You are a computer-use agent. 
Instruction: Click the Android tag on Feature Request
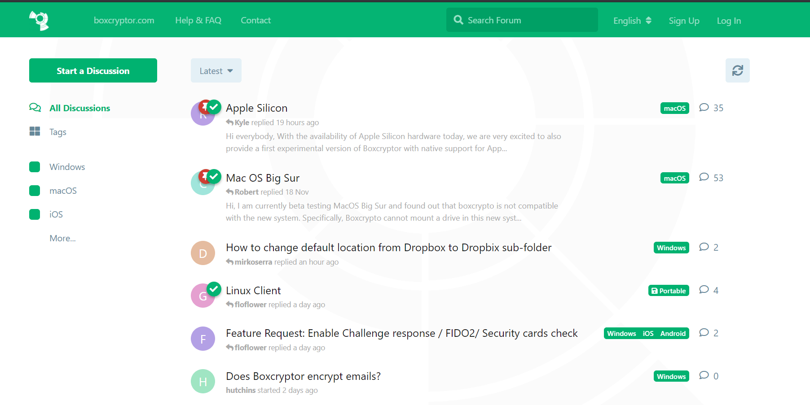click(673, 333)
